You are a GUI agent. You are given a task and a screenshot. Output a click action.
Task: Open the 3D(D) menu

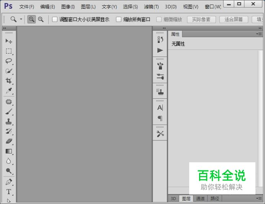[171, 7]
